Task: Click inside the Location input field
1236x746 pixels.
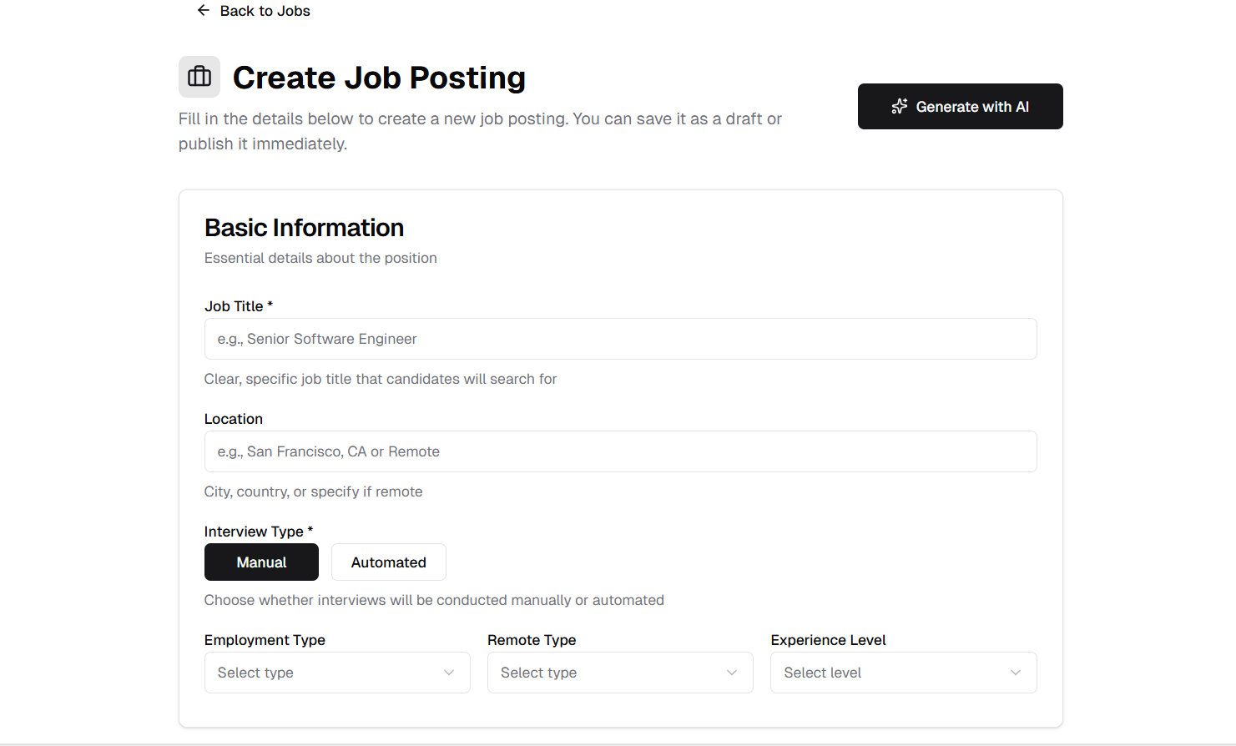Action: click(620, 451)
